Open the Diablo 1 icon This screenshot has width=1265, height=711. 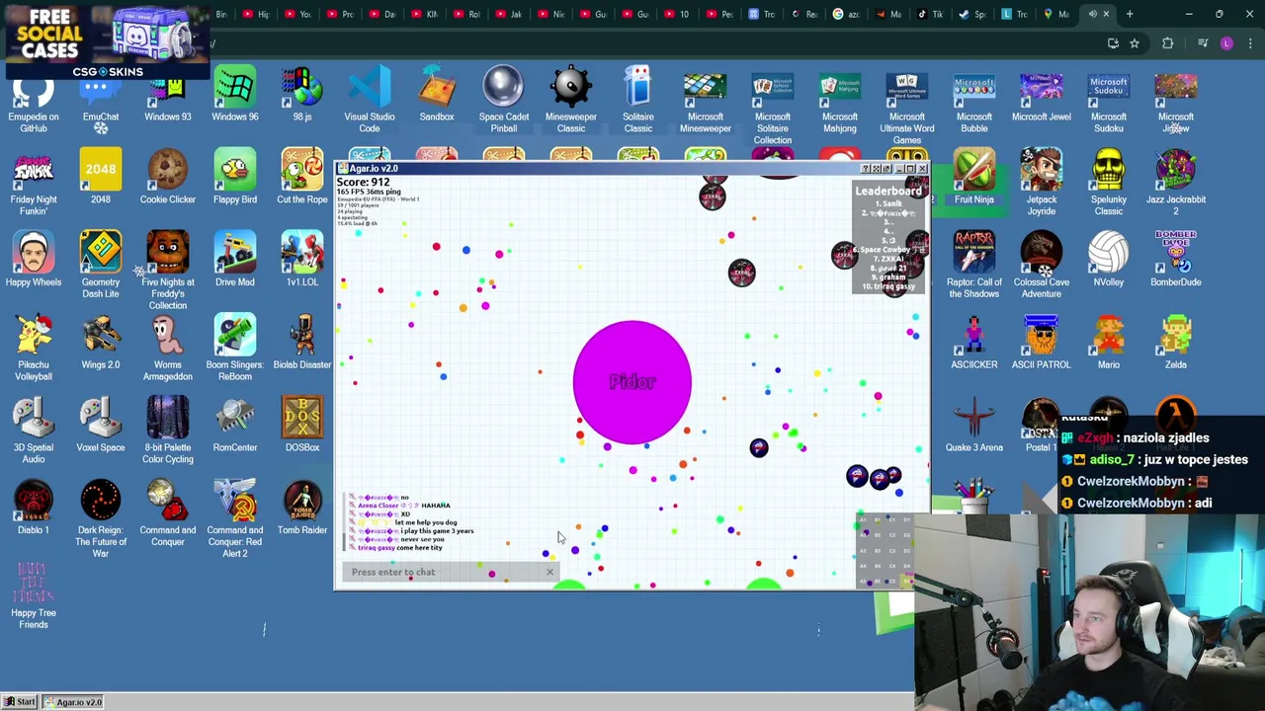click(x=34, y=510)
